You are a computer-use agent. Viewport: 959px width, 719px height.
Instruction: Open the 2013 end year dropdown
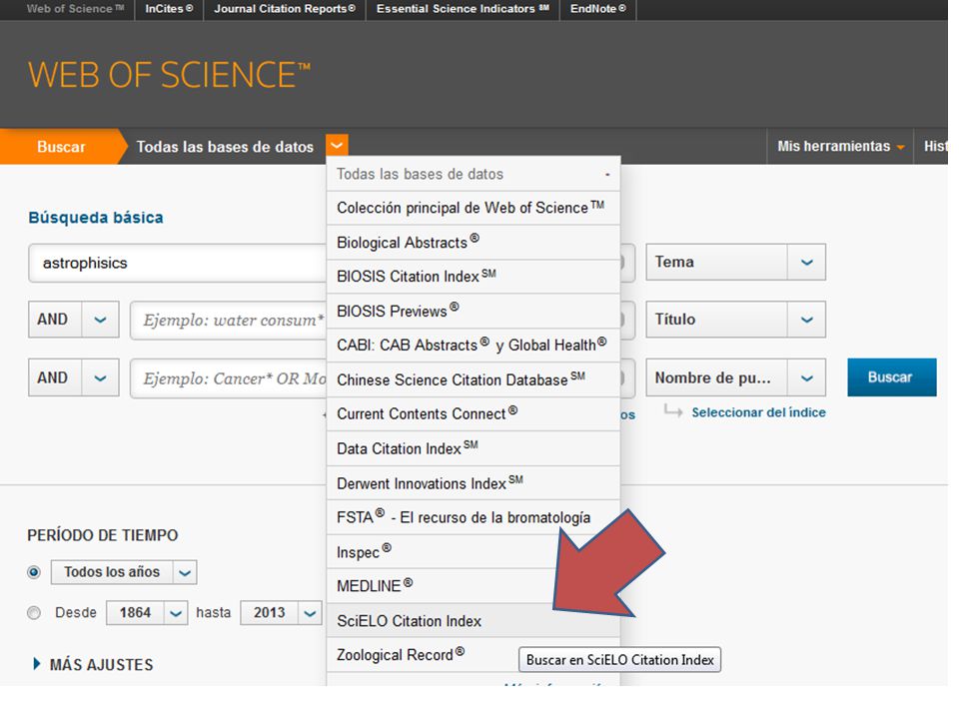[x=310, y=612]
